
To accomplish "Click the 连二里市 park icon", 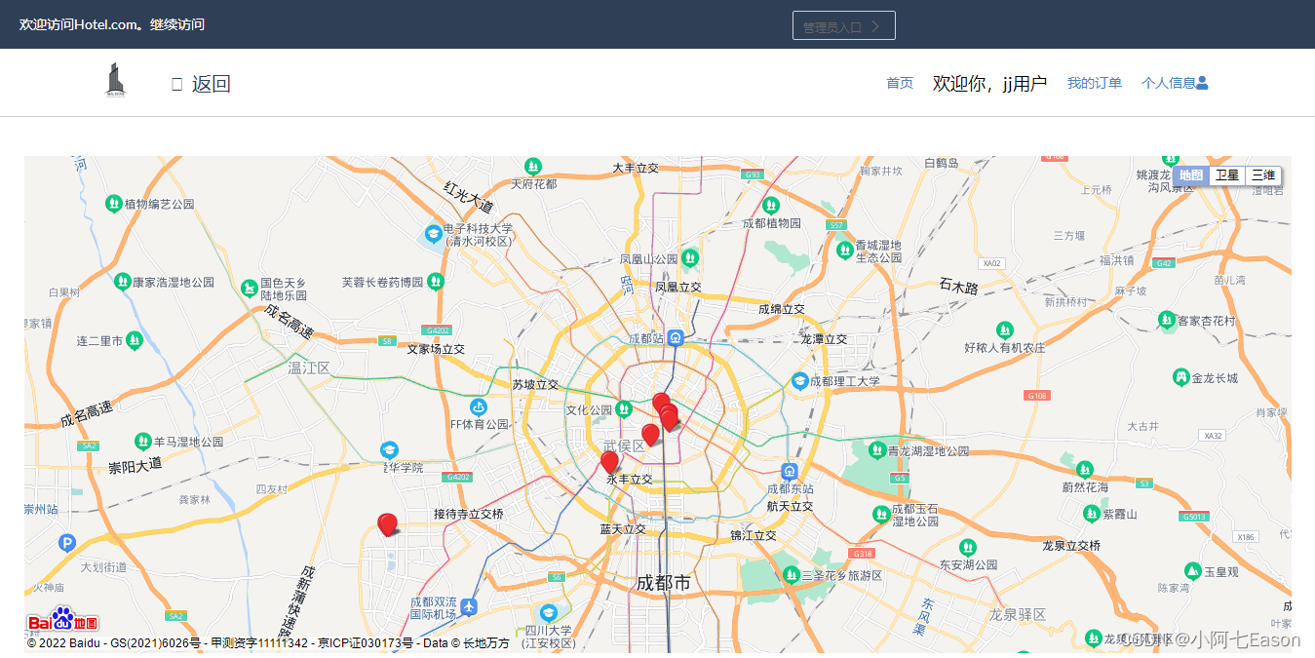I will (x=135, y=340).
